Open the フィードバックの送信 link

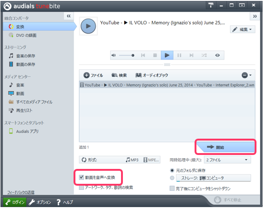tap(20, 192)
